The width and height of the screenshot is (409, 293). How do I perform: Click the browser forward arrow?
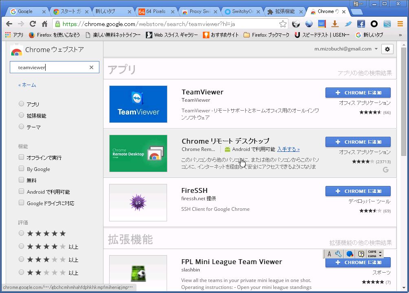coord(21,24)
